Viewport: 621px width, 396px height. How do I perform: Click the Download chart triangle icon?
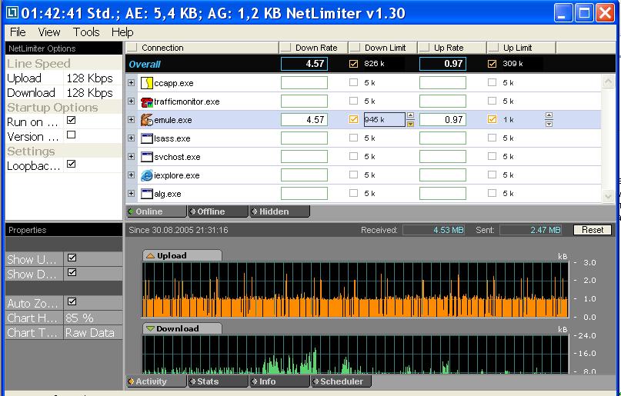(x=150, y=329)
